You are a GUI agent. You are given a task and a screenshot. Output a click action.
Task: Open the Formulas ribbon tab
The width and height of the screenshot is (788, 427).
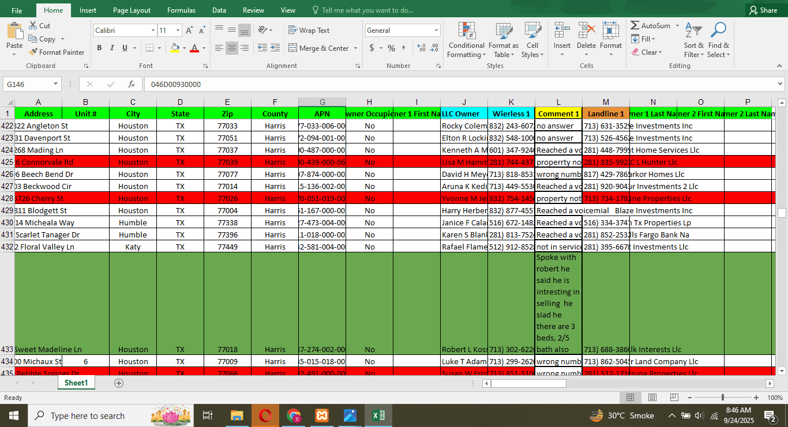[181, 10]
